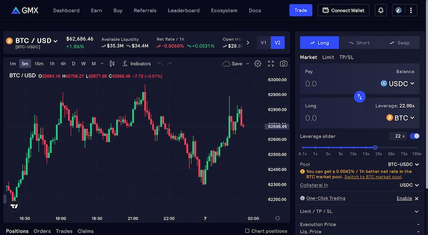Redo the chart action
Image resolution: width=428 pixels, height=235 pixels.
169,64
